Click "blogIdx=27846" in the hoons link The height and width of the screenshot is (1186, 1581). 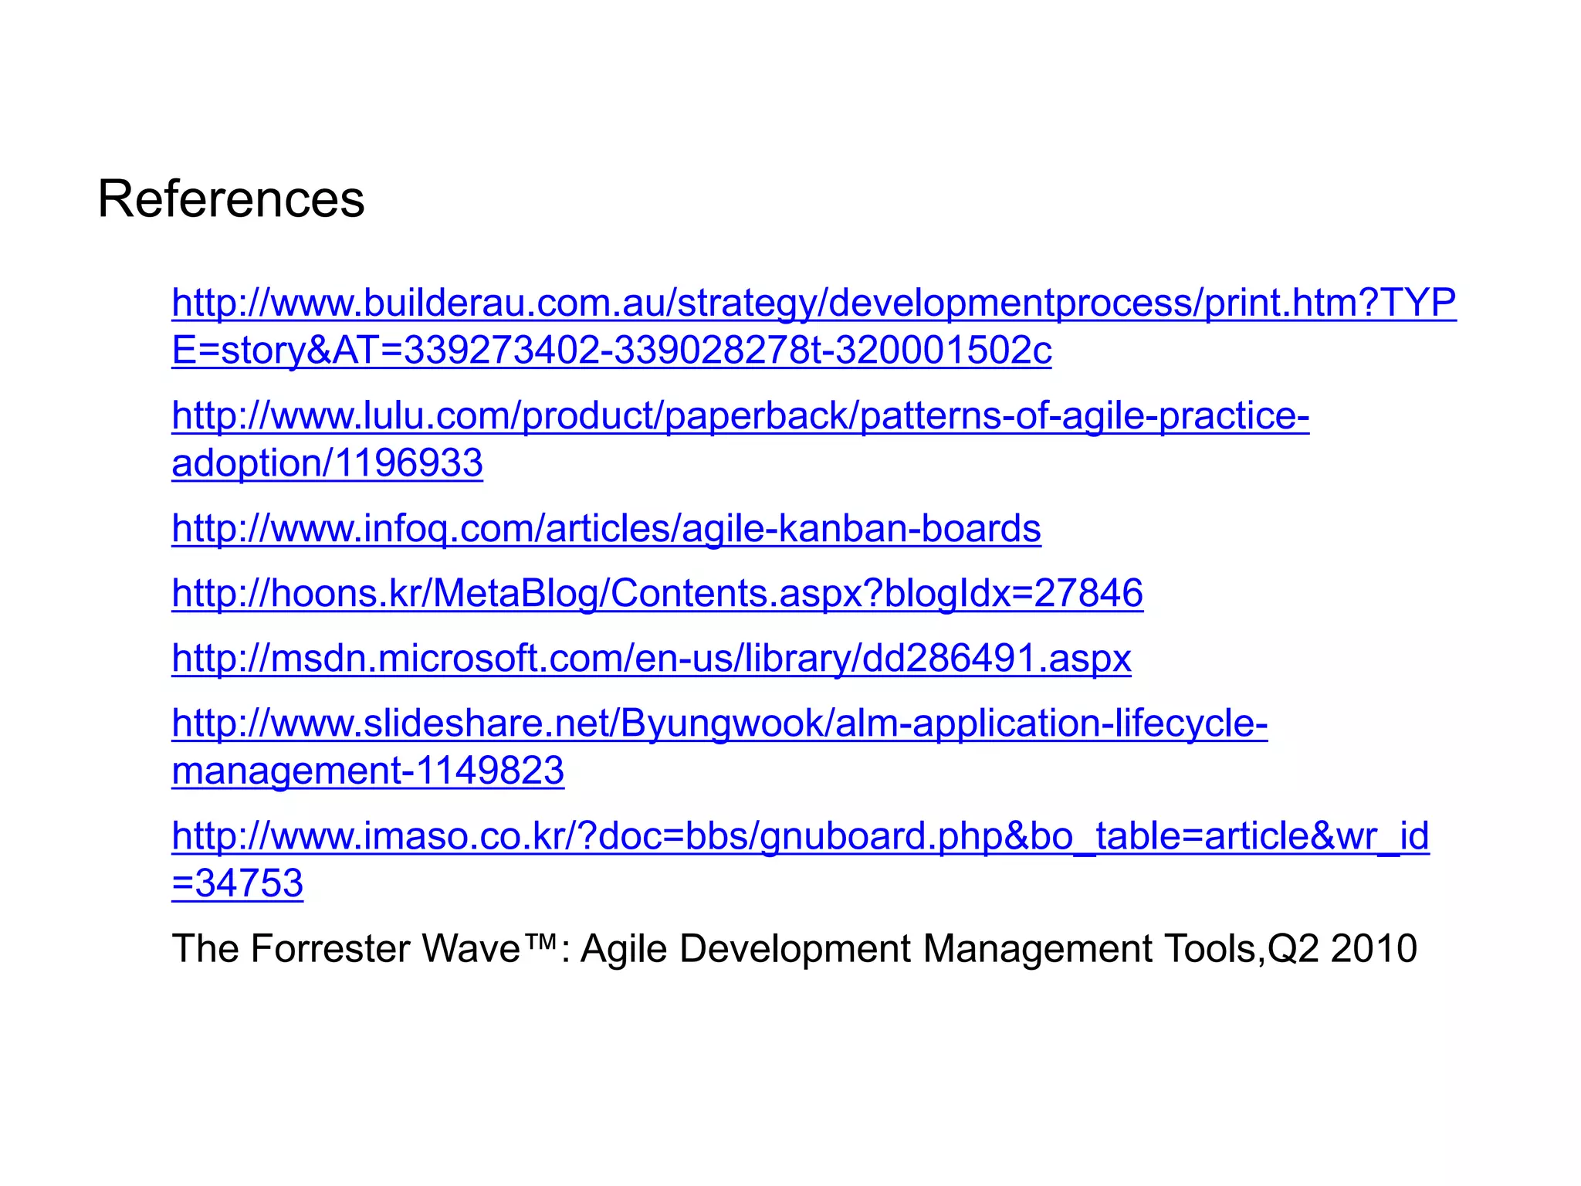pos(1014,594)
